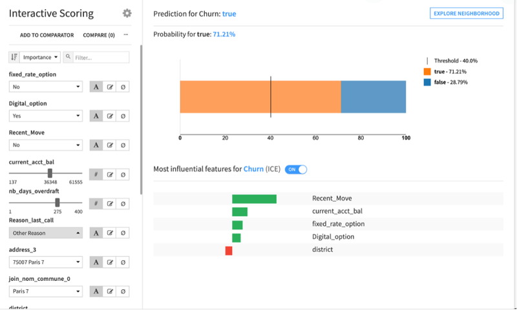Click the current_acct_bal slider handle
This screenshot has width=517, height=310.
[x=50, y=173]
